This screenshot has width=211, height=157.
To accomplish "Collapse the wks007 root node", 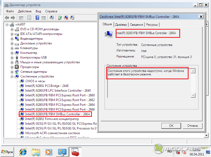I will 7,25.
